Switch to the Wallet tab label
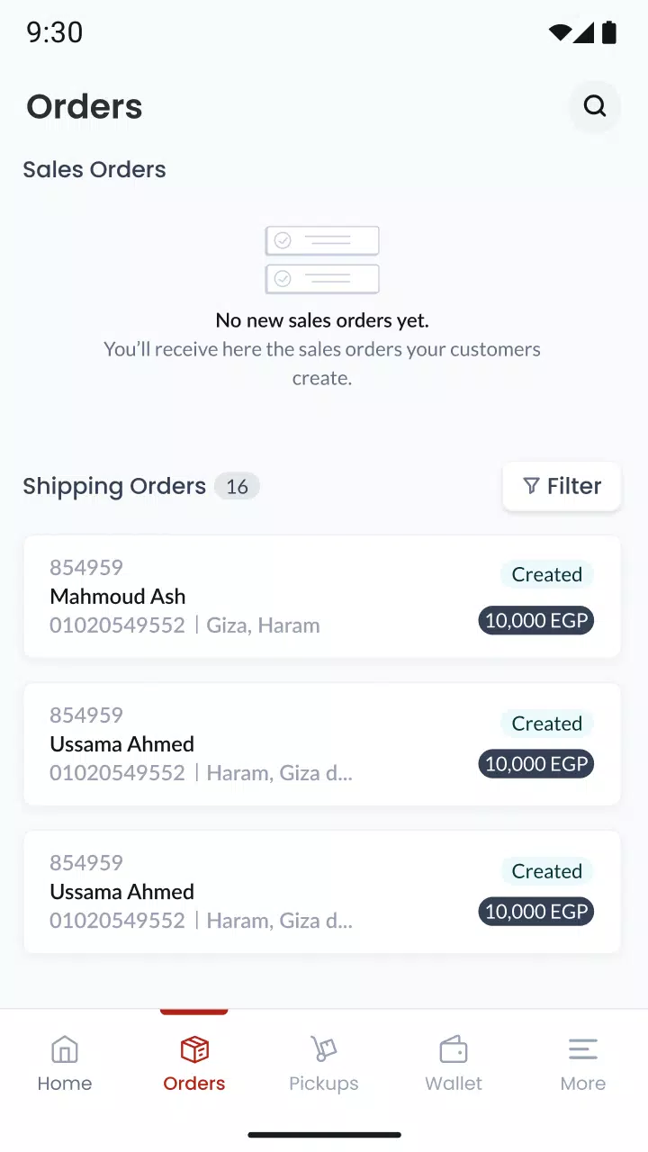 point(454,1084)
